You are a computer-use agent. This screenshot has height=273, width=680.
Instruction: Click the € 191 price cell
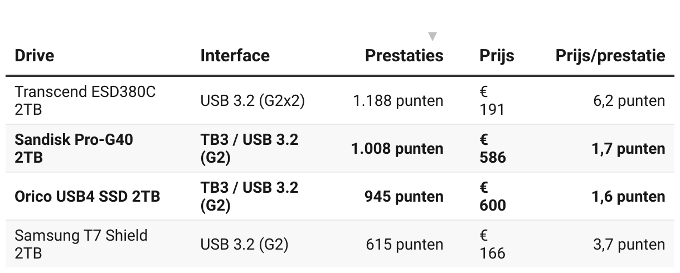[492, 101]
